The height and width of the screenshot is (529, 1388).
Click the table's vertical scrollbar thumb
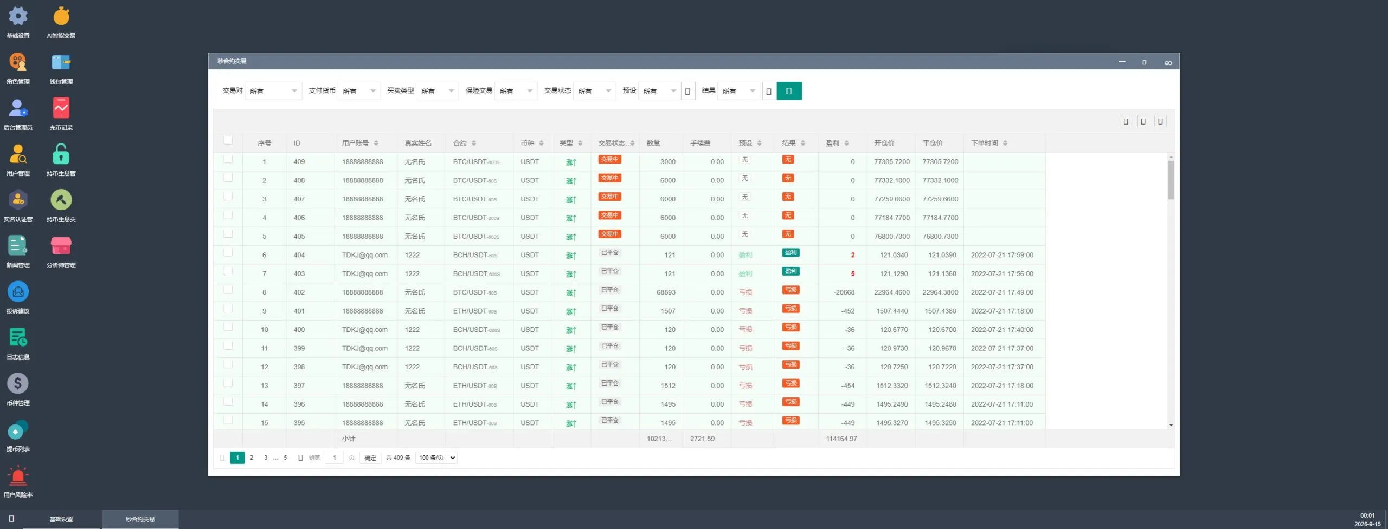click(x=1171, y=180)
